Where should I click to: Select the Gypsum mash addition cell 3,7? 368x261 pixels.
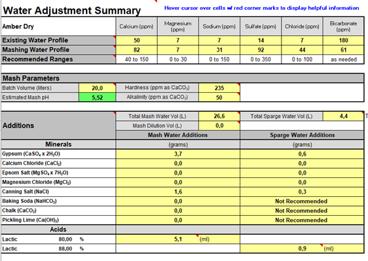point(178,154)
